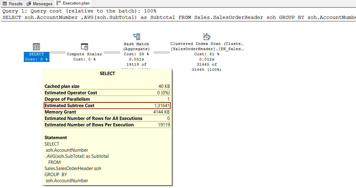Click the Estimated Operator Cost row
The width and height of the screenshot is (356, 188).
tap(107, 93)
